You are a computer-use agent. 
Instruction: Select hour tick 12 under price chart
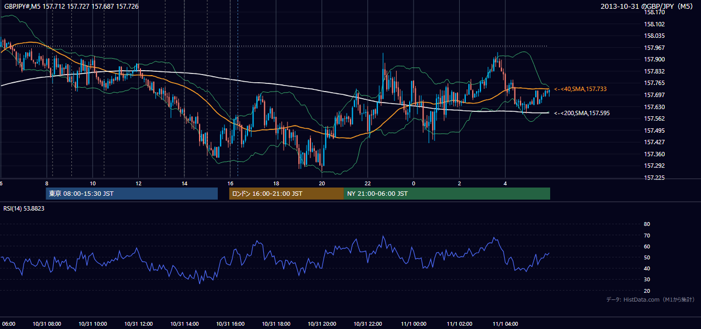[x=138, y=183]
